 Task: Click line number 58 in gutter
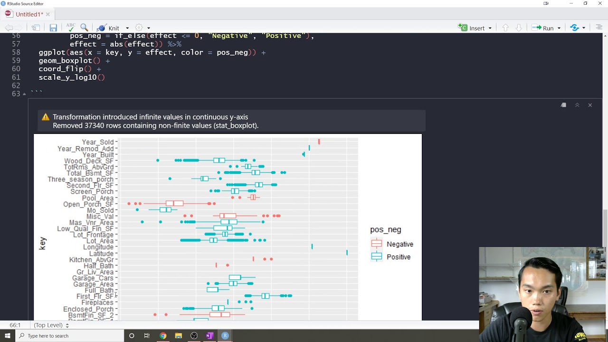click(x=16, y=52)
